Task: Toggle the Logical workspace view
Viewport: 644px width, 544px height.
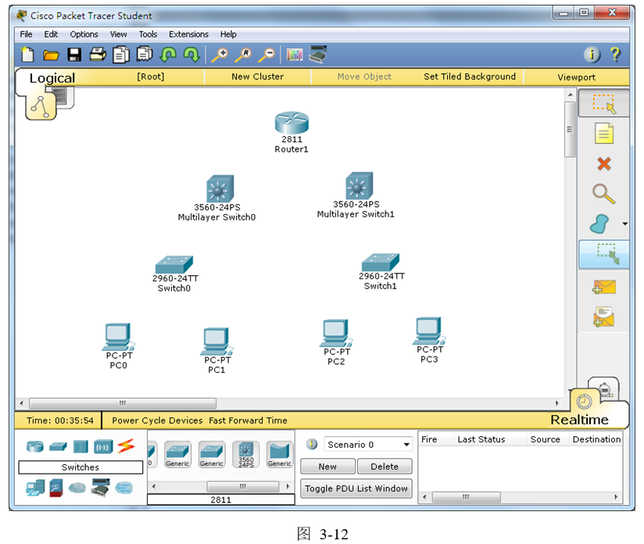Action: click(x=52, y=78)
